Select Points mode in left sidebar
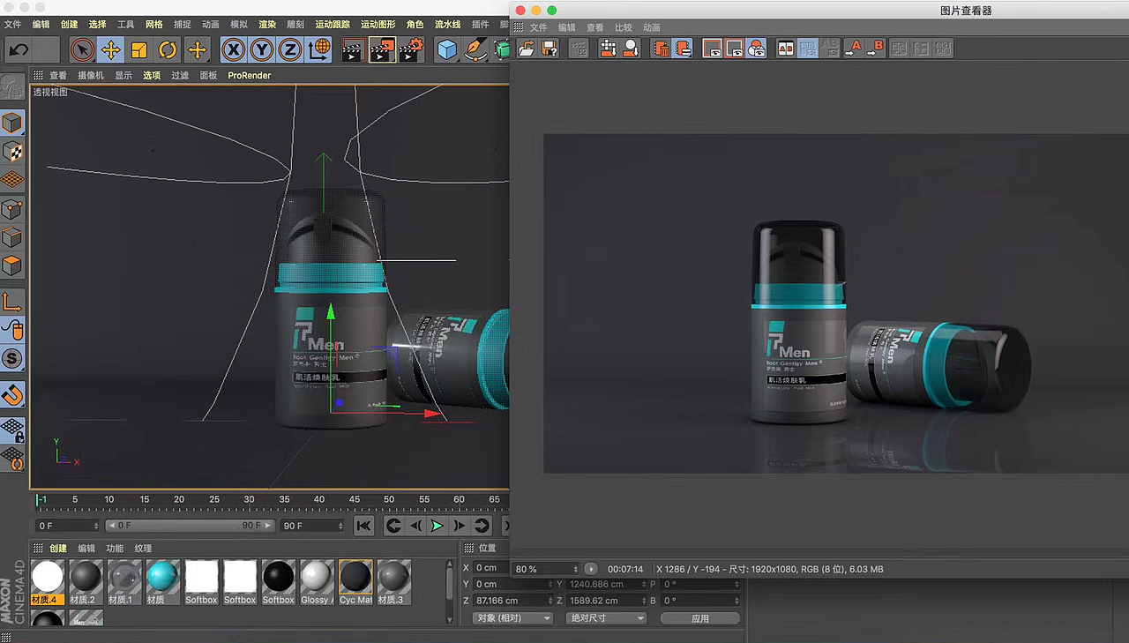Viewport: 1129px width, 643px height. tap(12, 209)
